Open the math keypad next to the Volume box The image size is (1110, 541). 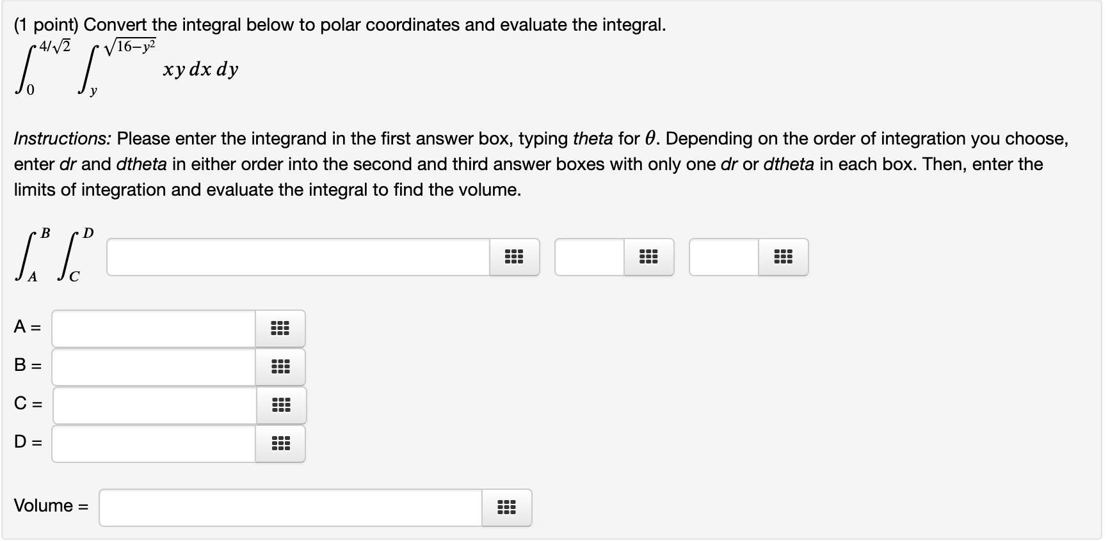point(506,508)
